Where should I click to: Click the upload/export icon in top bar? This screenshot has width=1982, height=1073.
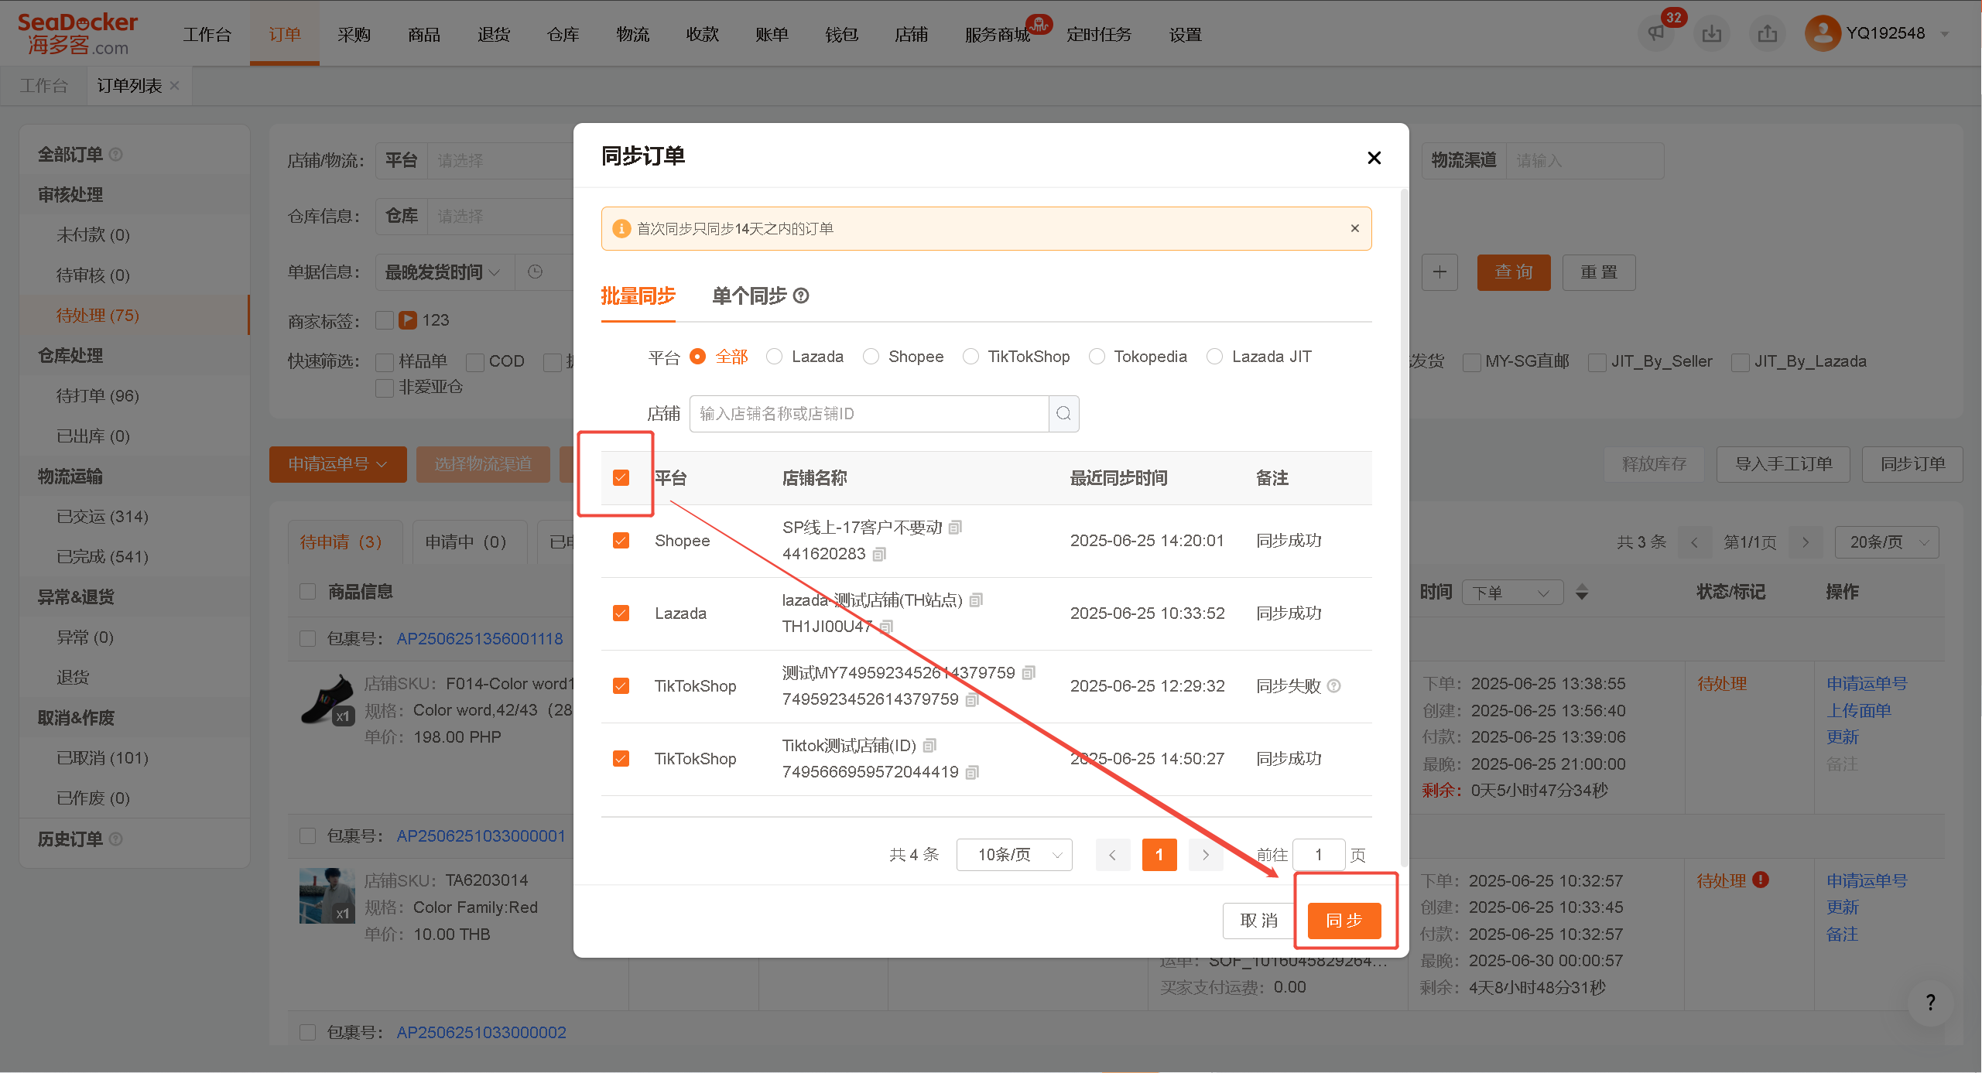point(1768,33)
